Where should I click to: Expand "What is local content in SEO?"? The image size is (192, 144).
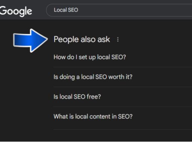[123, 116]
